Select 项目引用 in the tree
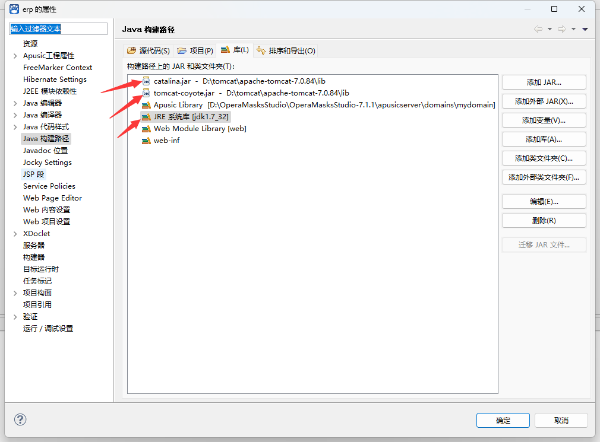600x442 pixels. [37, 305]
